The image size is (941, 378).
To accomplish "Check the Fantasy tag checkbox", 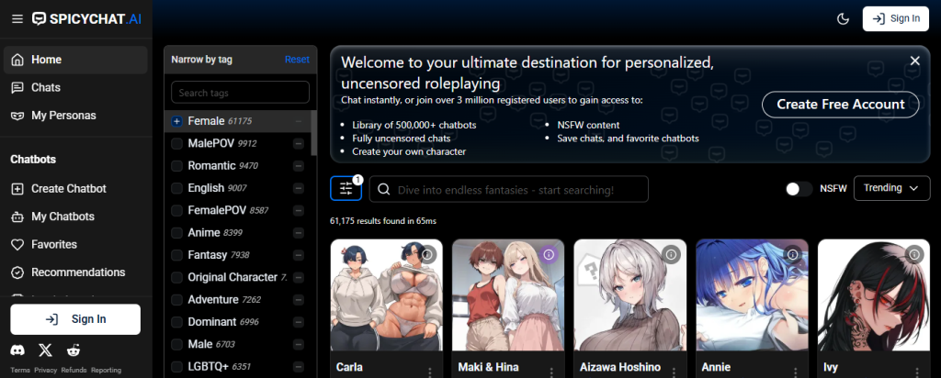I will click(x=176, y=255).
